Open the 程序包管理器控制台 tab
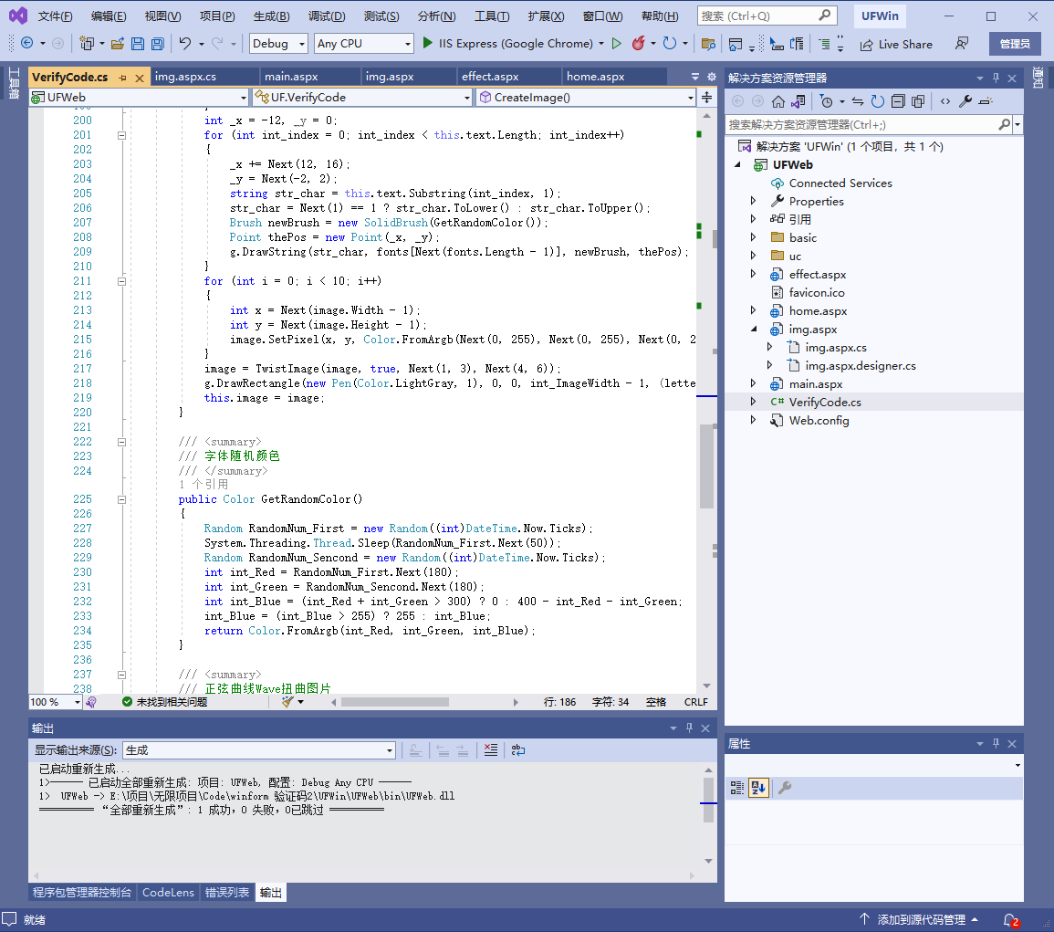This screenshot has height=932, width=1054. click(x=82, y=893)
